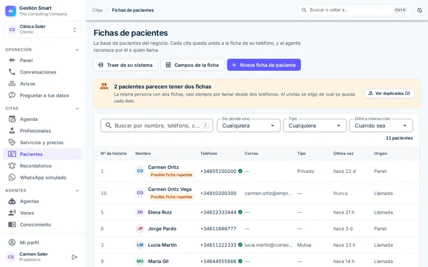Click the LM avatar of Lucía Martín

[140, 245]
